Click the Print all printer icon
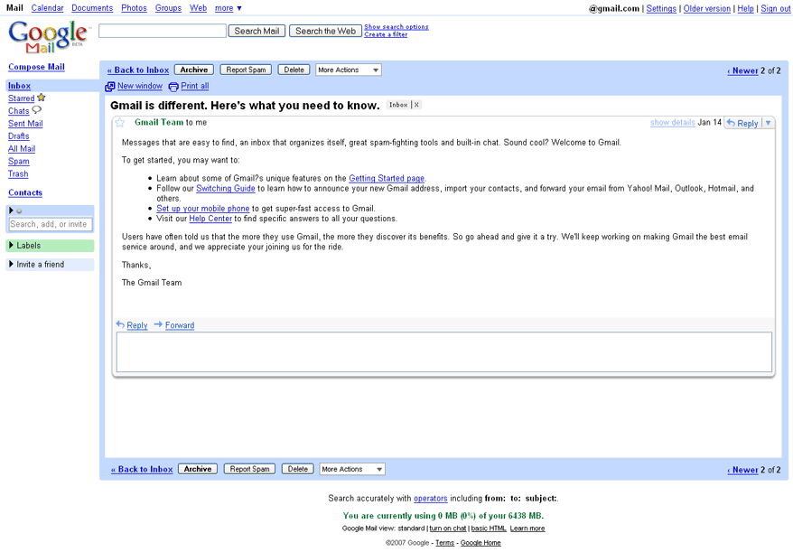This screenshot has height=552, width=793. (173, 87)
